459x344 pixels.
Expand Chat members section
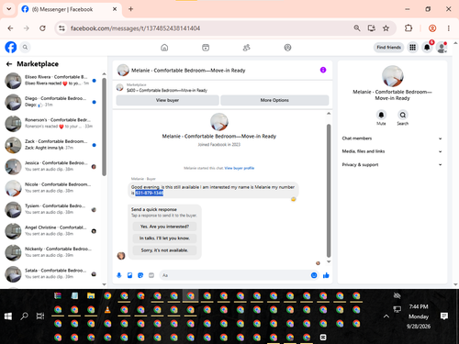pyautogui.click(x=392, y=139)
